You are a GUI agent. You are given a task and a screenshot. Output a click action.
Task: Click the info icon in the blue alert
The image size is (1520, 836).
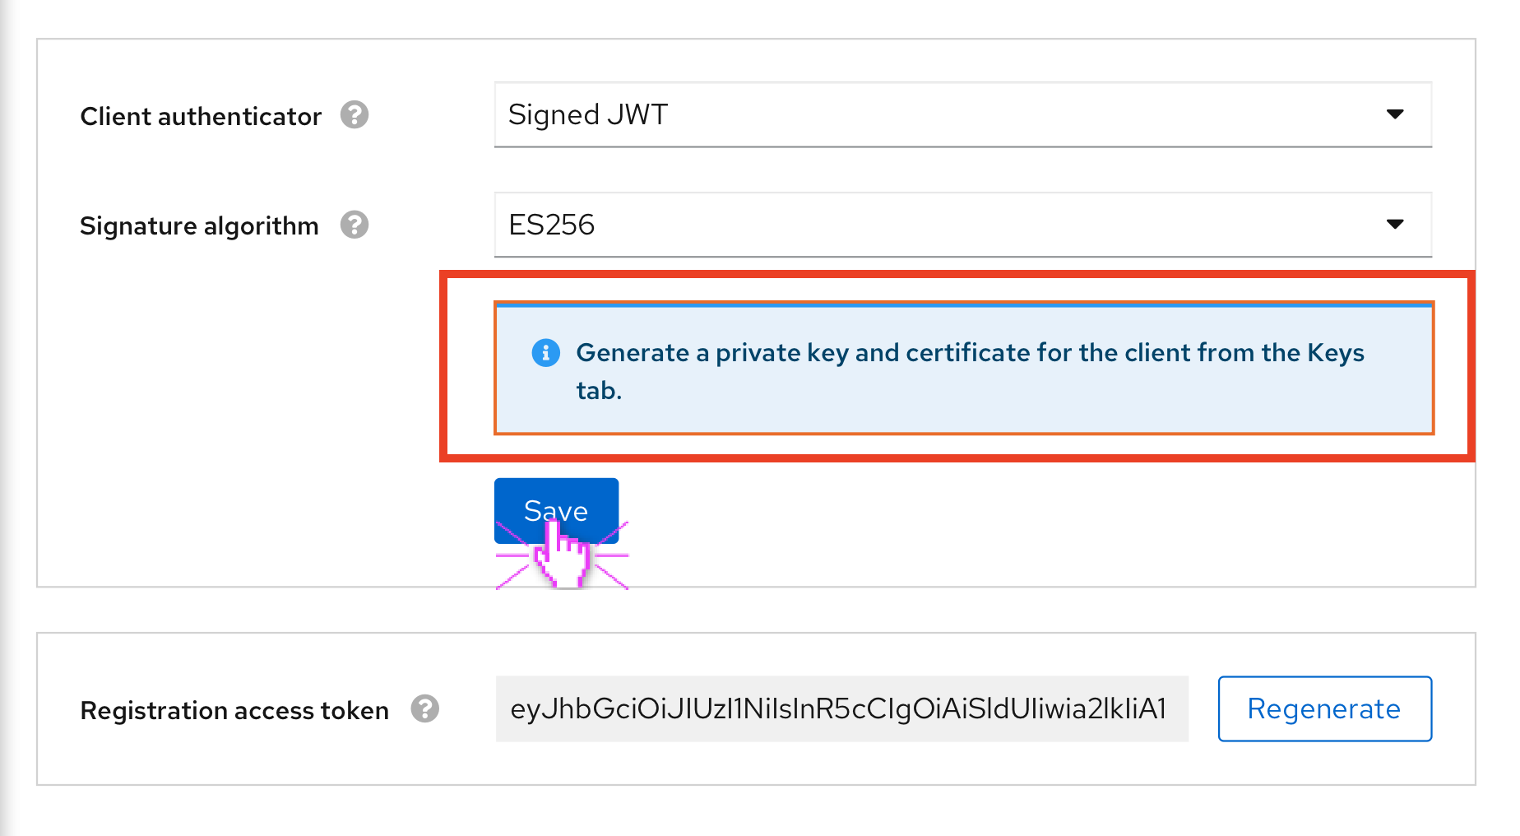pos(545,353)
